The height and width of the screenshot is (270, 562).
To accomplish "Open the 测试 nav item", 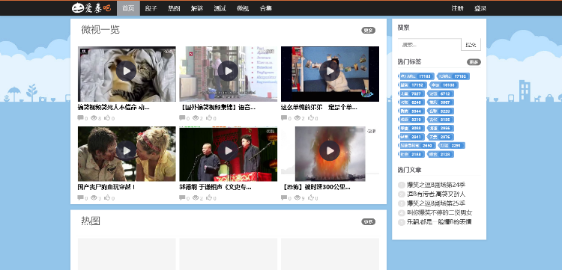I will pyautogui.click(x=220, y=8).
